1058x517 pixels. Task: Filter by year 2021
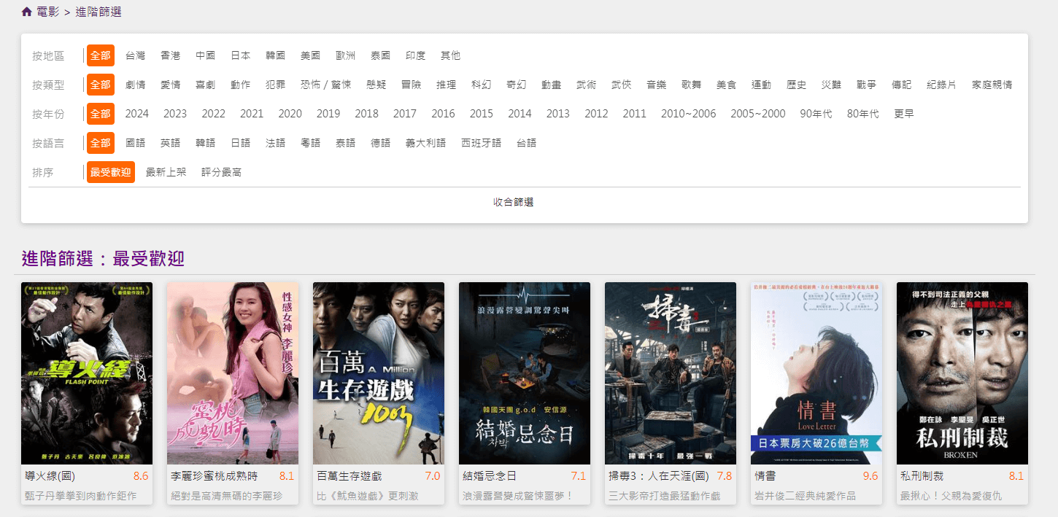pyautogui.click(x=251, y=113)
